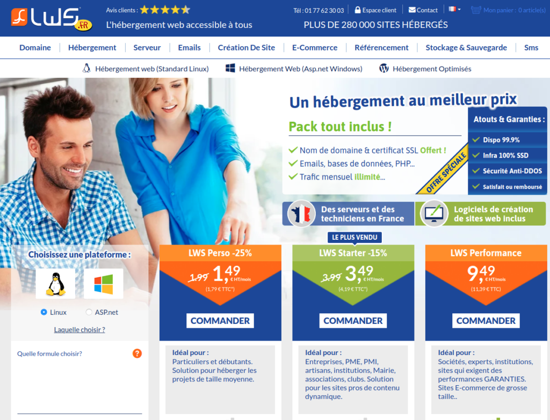Screen dimensions: 550x420
Task: Click COMMANDER for LWS Starter
Action: tap(353, 321)
